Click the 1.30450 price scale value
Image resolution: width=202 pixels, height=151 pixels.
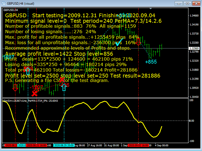[x=194, y=97]
